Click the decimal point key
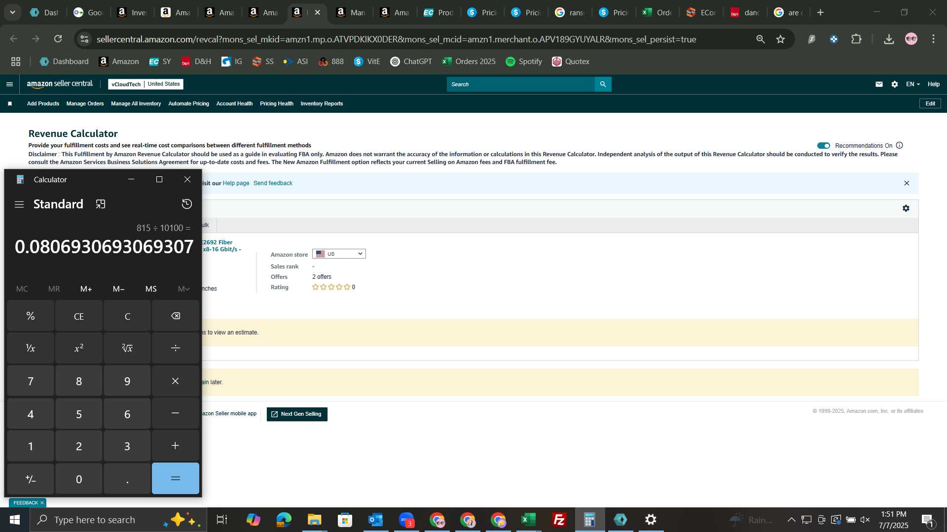The width and height of the screenshot is (947, 532). 127,478
